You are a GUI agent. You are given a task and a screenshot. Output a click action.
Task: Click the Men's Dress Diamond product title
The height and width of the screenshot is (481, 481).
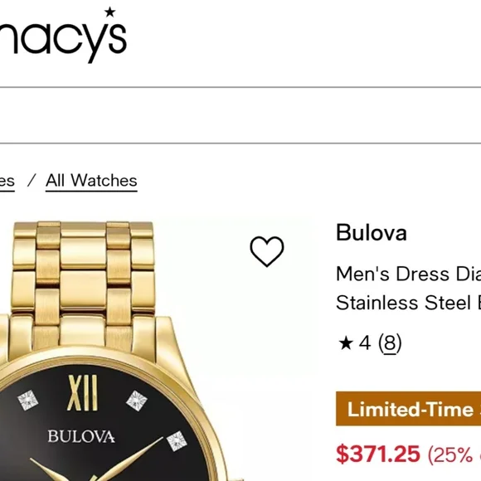point(408,274)
